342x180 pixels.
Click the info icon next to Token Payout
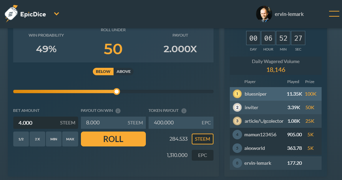(184, 111)
